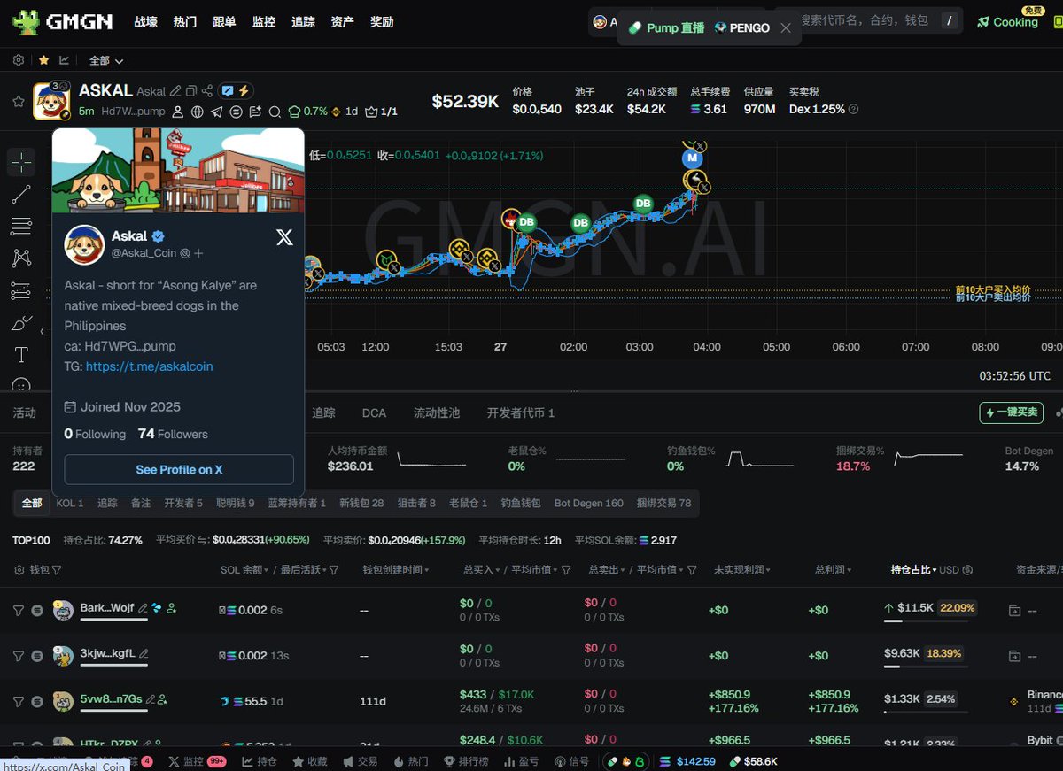Click the share icon next to ASKAL
1063x771 pixels.
[207, 90]
